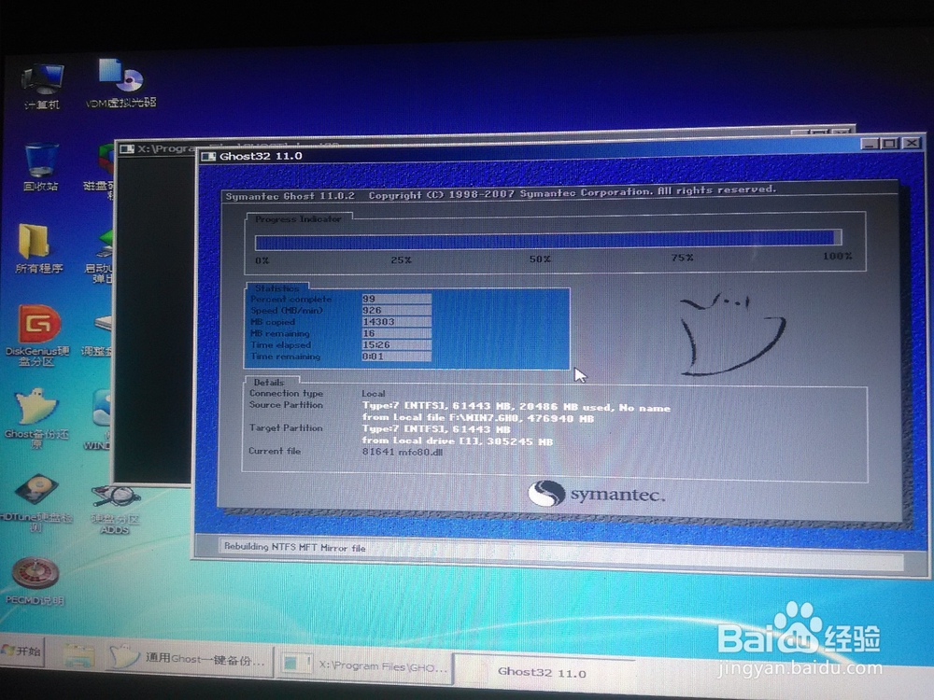Click the MB remaining value 16
Viewport: 934px width, 700px height.
click(x=396, y=333)
